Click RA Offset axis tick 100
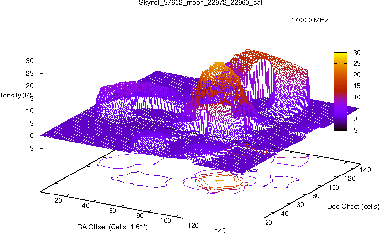This screenshot has height=233, width=379. click(166, 220)
